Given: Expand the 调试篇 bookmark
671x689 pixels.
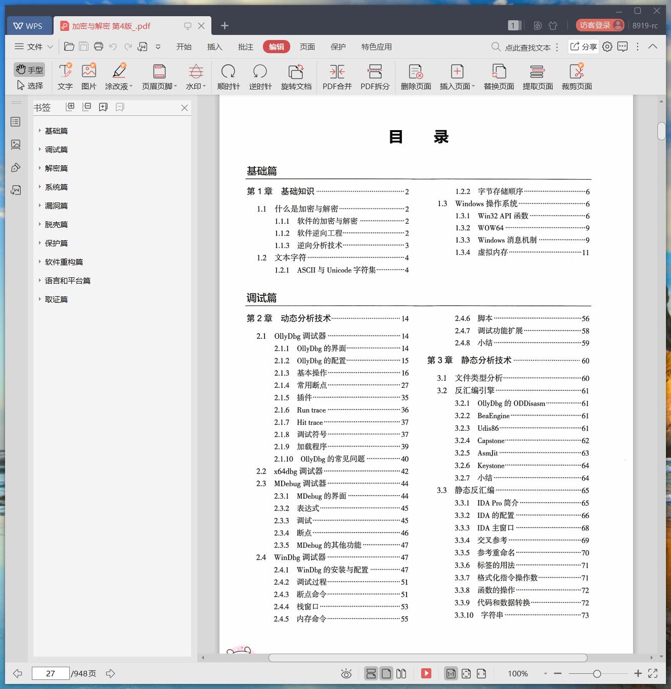Looking at the screenshot, I should tap(40, 149).
